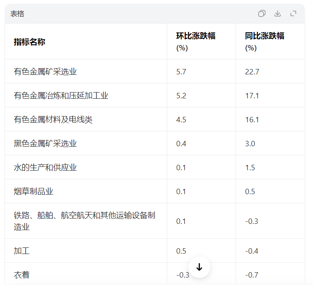313x285 pixels.
Task: Select the 铁路、船舶、航空航天 row name
Action: (x=84, y=221)
